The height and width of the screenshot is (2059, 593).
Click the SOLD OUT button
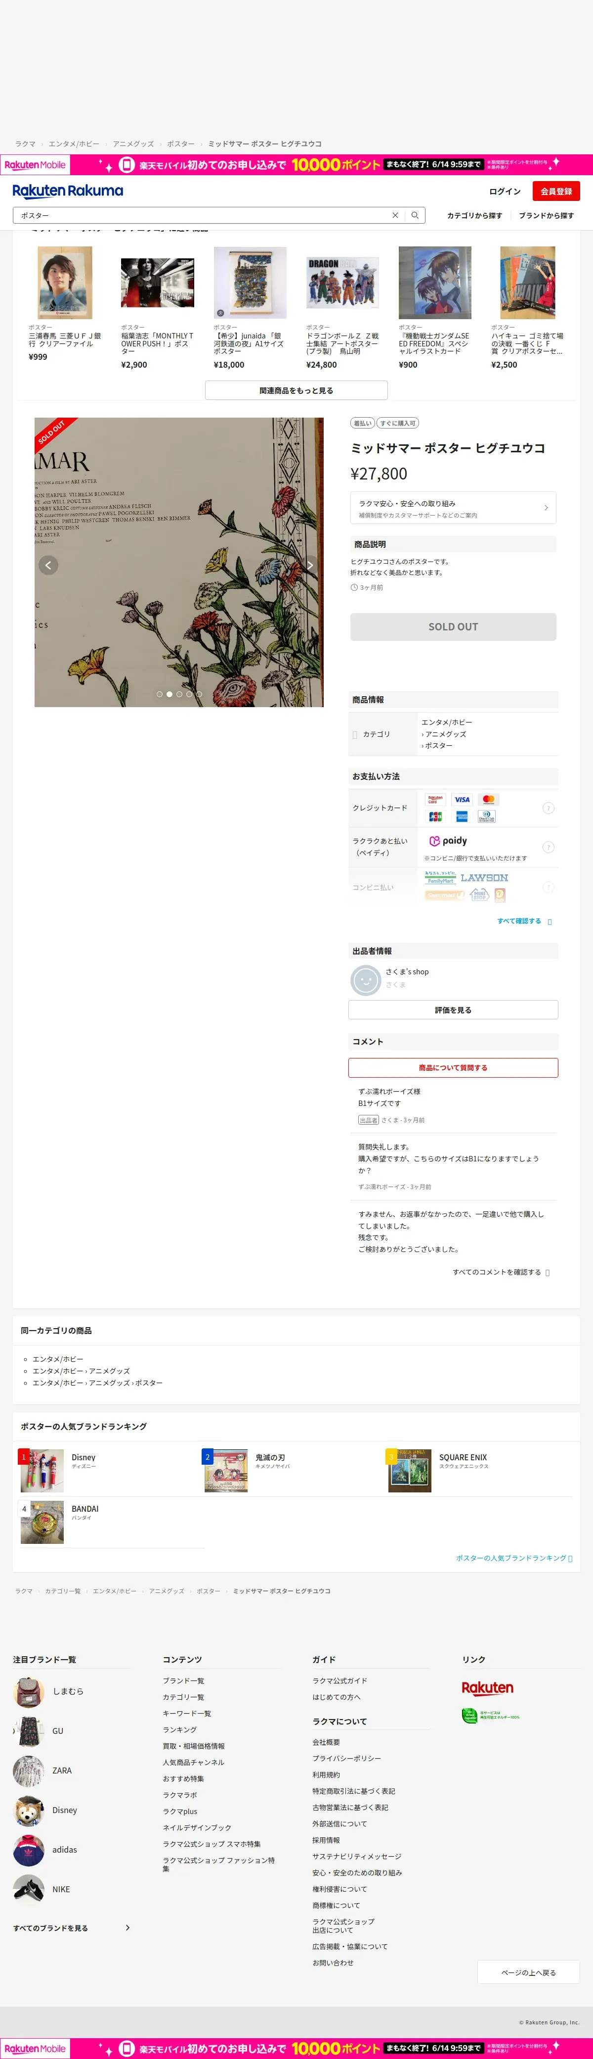coord(453,626)
